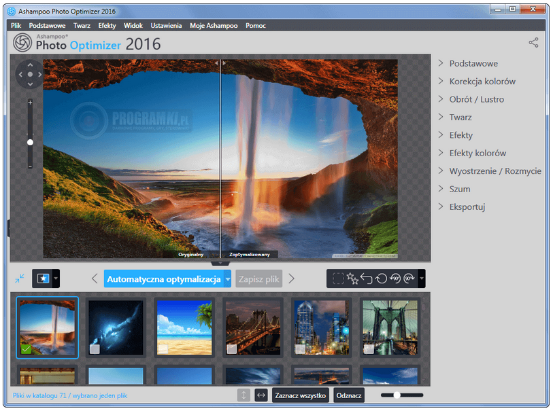Image resolution: width=553 pixels, height=411 pixels.
Task: Pan the image down with the navigation arrow
Action: [31, 84]
